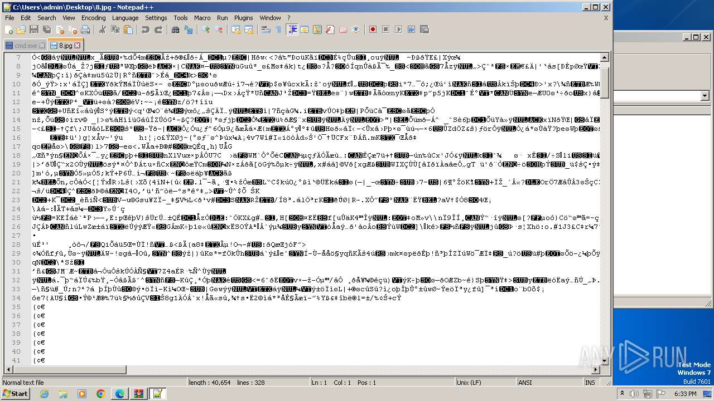Copy selection using toolbar Copy icon

point(115,30)
